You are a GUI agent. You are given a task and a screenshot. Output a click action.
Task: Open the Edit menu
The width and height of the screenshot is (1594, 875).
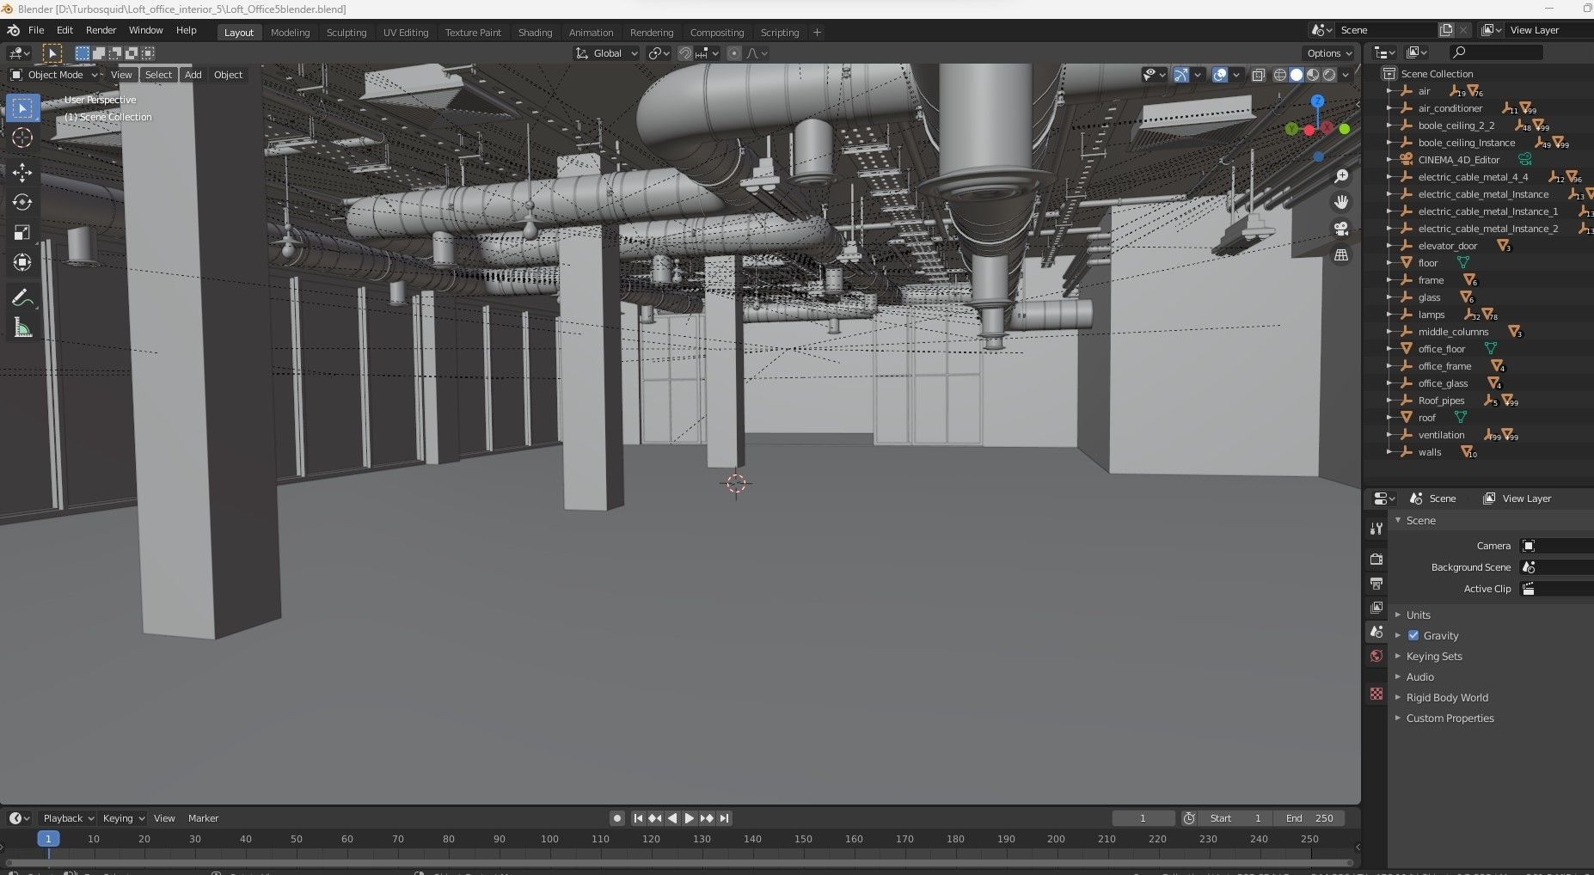(x=64, y=30)
